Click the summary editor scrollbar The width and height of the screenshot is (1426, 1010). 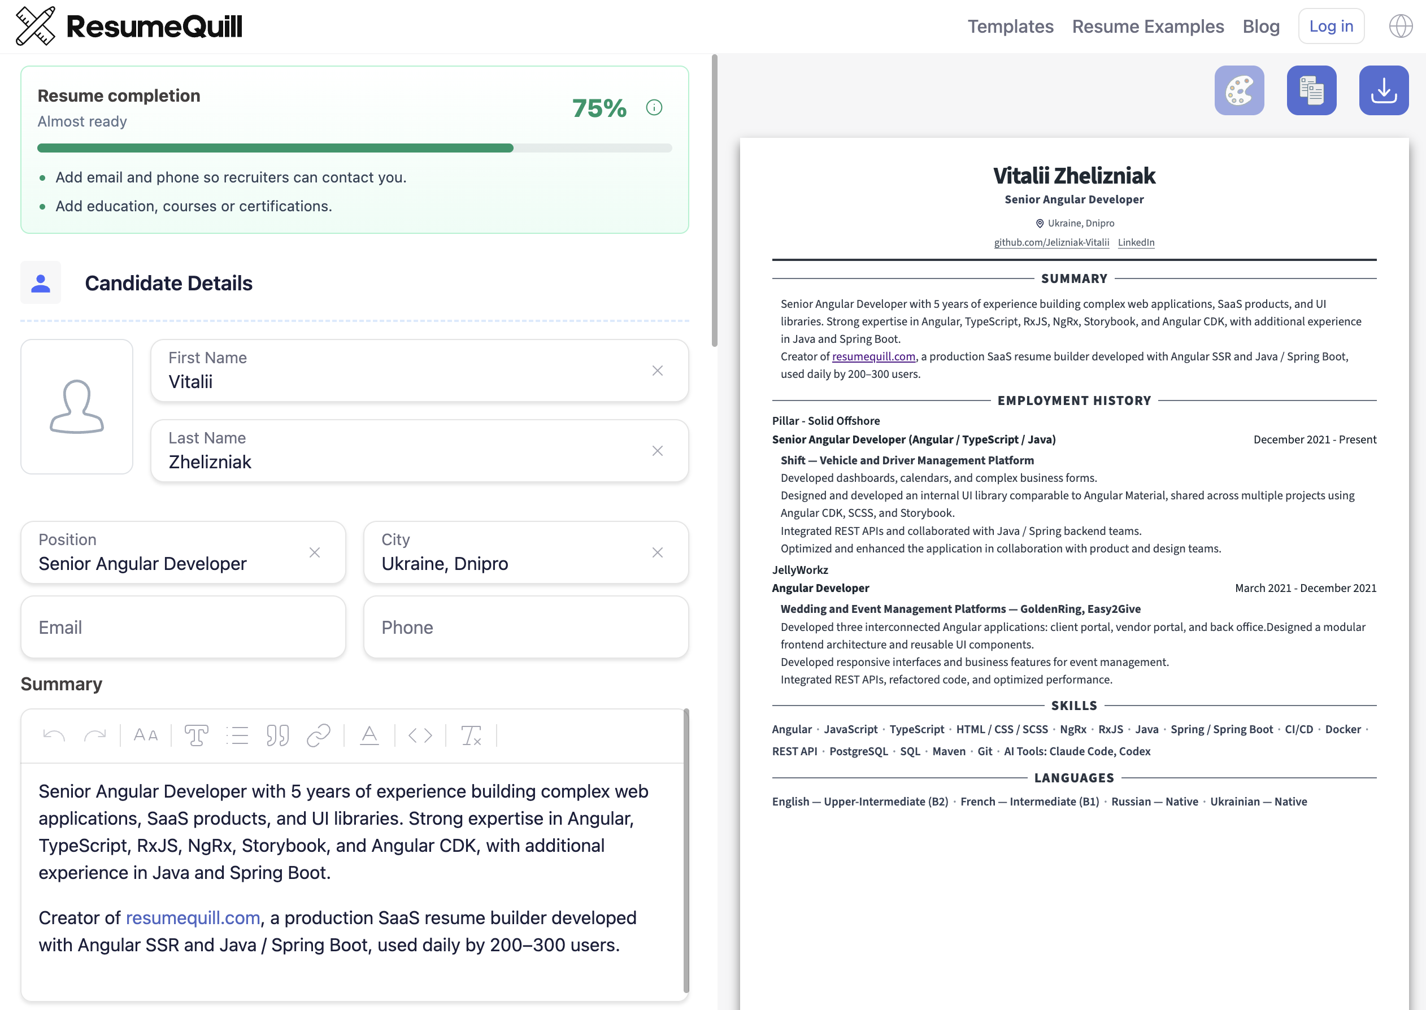coord(686,851)
